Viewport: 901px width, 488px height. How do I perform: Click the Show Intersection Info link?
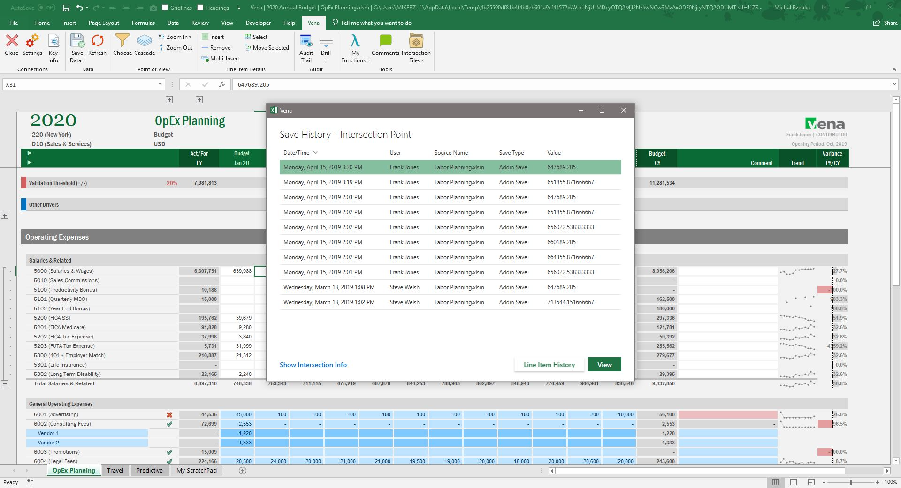coord(313,365)
